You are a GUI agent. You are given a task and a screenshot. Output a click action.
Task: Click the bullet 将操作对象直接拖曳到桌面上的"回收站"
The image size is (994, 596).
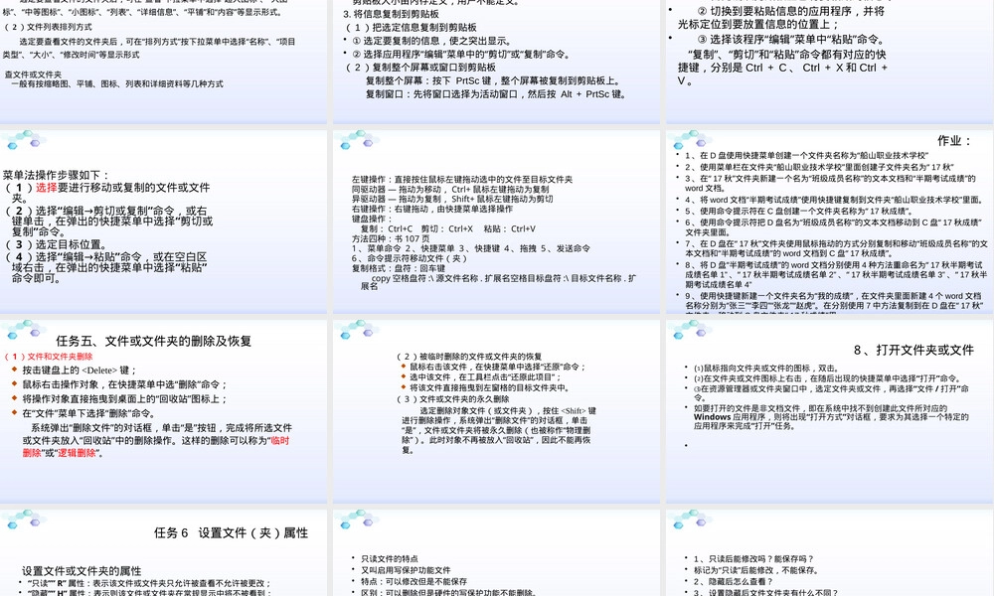pos(125,399)
